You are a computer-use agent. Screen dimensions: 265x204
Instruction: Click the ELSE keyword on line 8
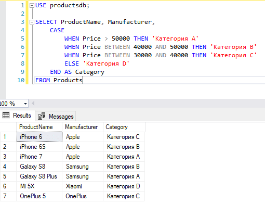(72, 63)
